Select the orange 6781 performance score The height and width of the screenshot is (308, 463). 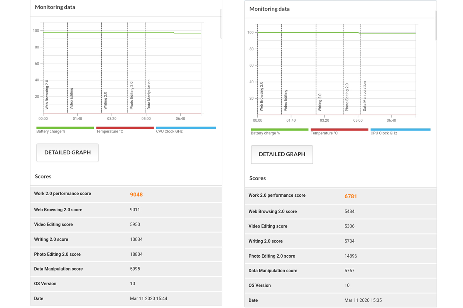(x=350, y=196)
